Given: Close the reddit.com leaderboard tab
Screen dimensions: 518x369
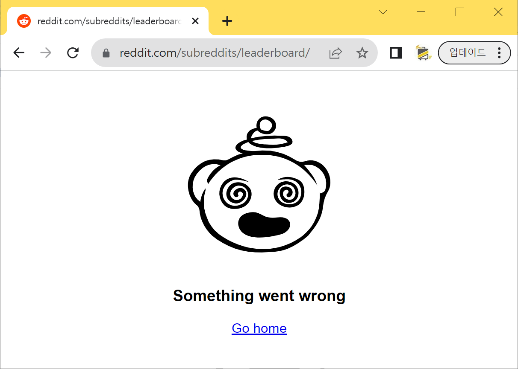Looking at the screenshot, I should (x=195, y=21).
